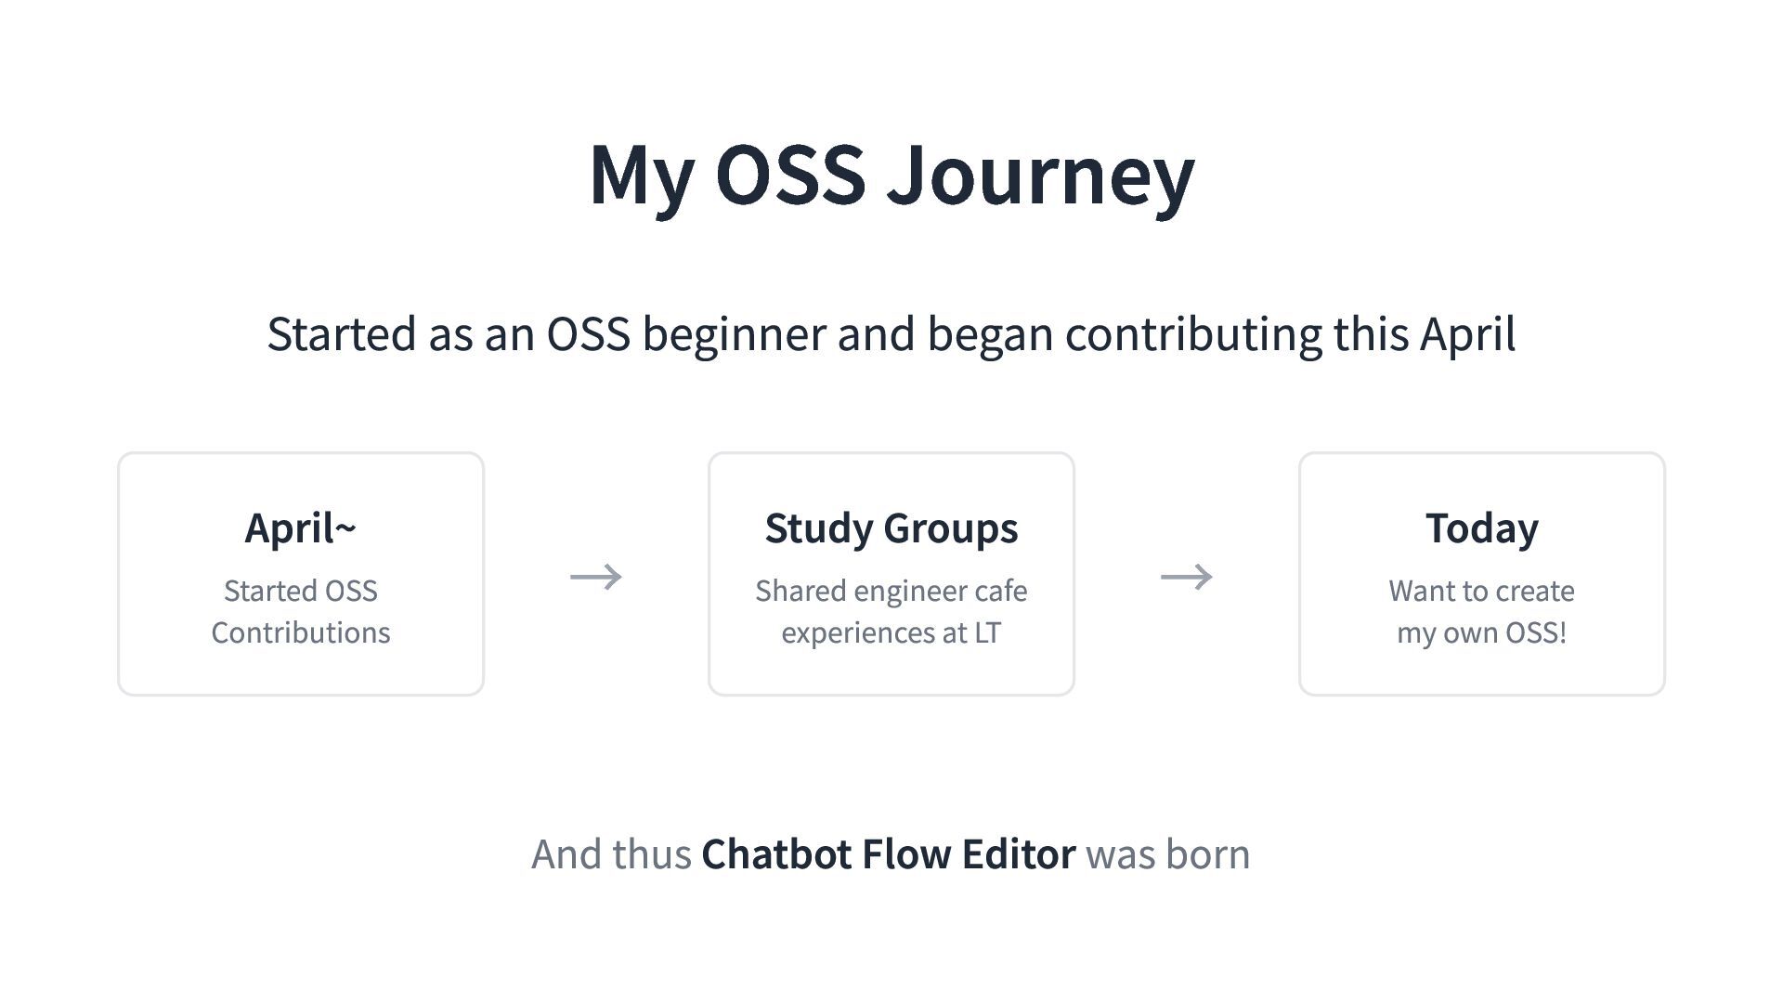
Task: Click bold "Chatbot Flow Editor" text
Action: (x=889, y=854)
